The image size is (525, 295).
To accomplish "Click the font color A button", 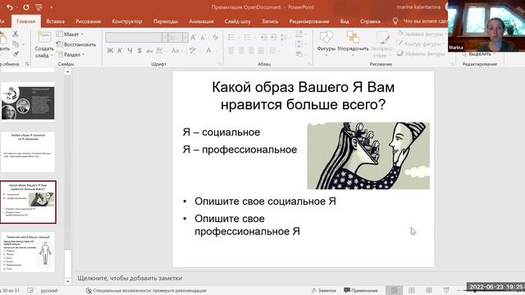I will coord(208,51).
